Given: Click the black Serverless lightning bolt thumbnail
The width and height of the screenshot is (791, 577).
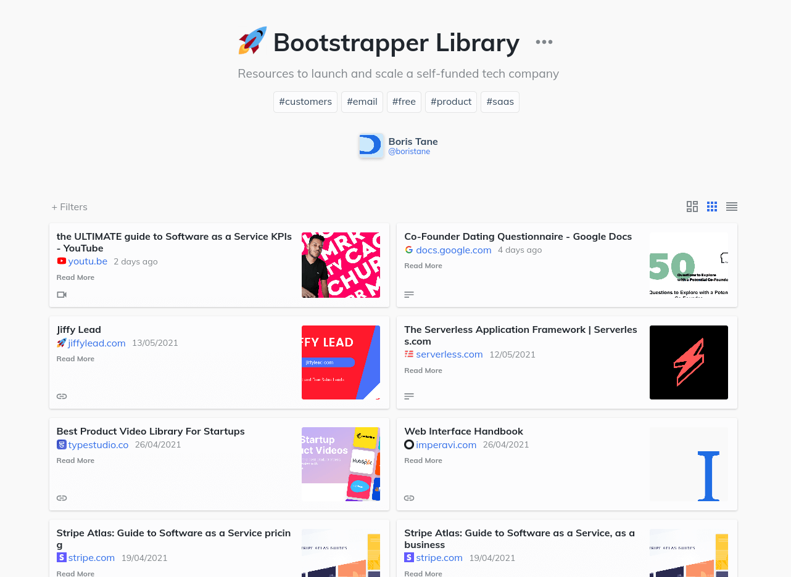Looking at the screenshot, I should click(689, 362).
